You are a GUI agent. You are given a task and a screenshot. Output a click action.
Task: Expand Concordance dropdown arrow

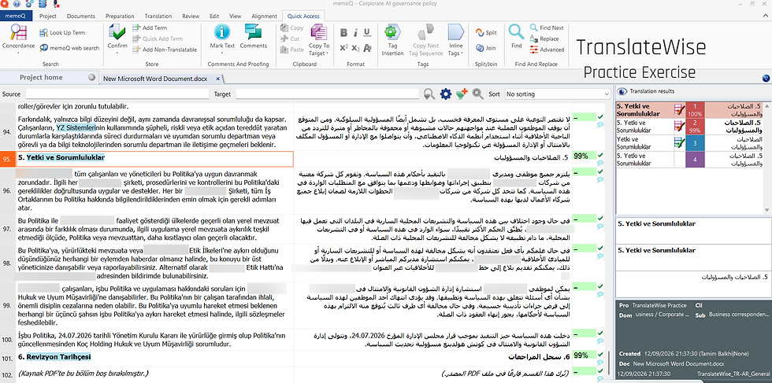[19, 52]
